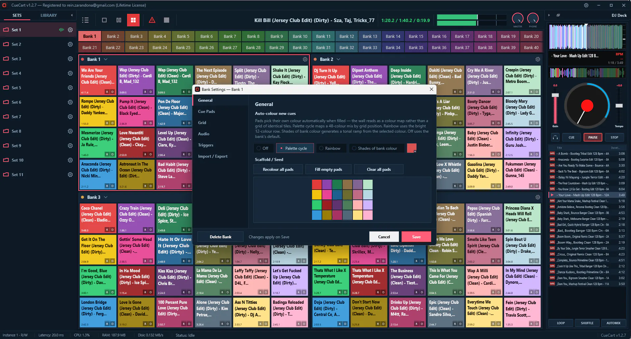The height and width of the screenshot is (339, 631).
Task: Open the Triggers settings section
Action: click(x=220, y=145)
